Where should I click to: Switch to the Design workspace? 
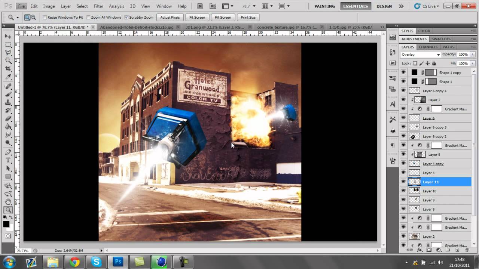click(384, 6)
